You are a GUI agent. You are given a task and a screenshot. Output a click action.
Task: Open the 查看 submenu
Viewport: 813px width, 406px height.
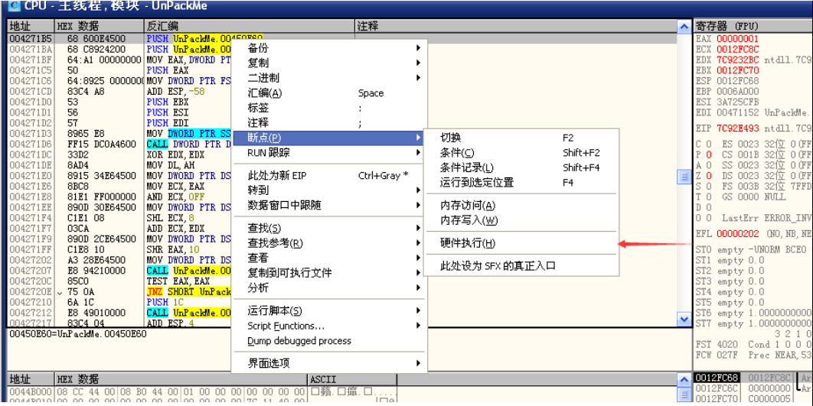[x=329, y=258]
